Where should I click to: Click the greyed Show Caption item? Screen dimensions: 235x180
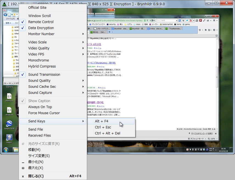pyautogui.click(x=53, y=101)
